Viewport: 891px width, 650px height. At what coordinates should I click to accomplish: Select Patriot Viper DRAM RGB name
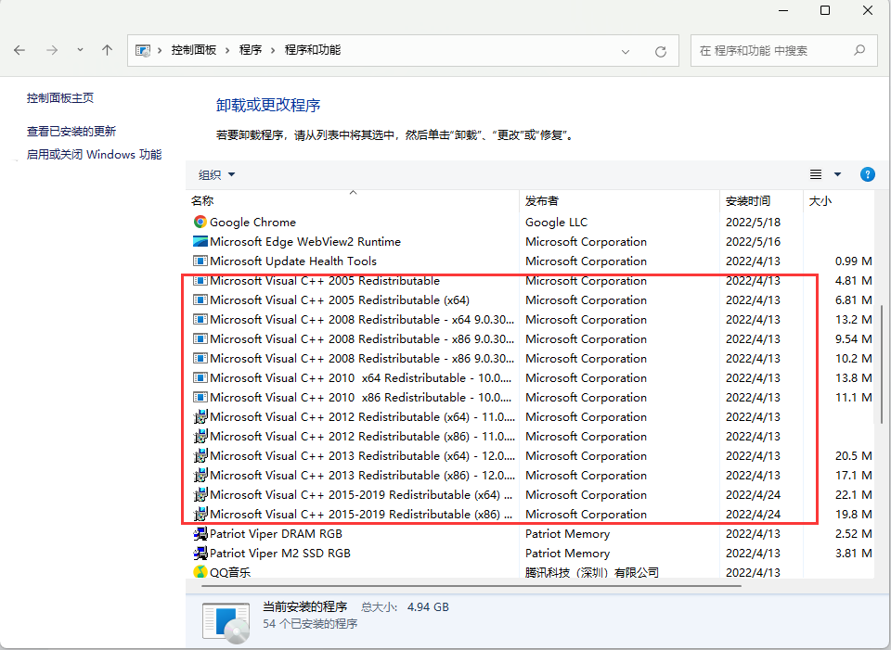pos(277,533)
